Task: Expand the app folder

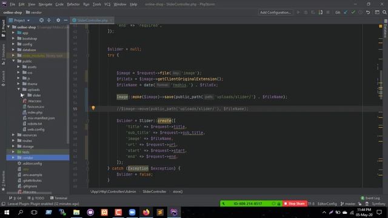Action: [13, 33]
